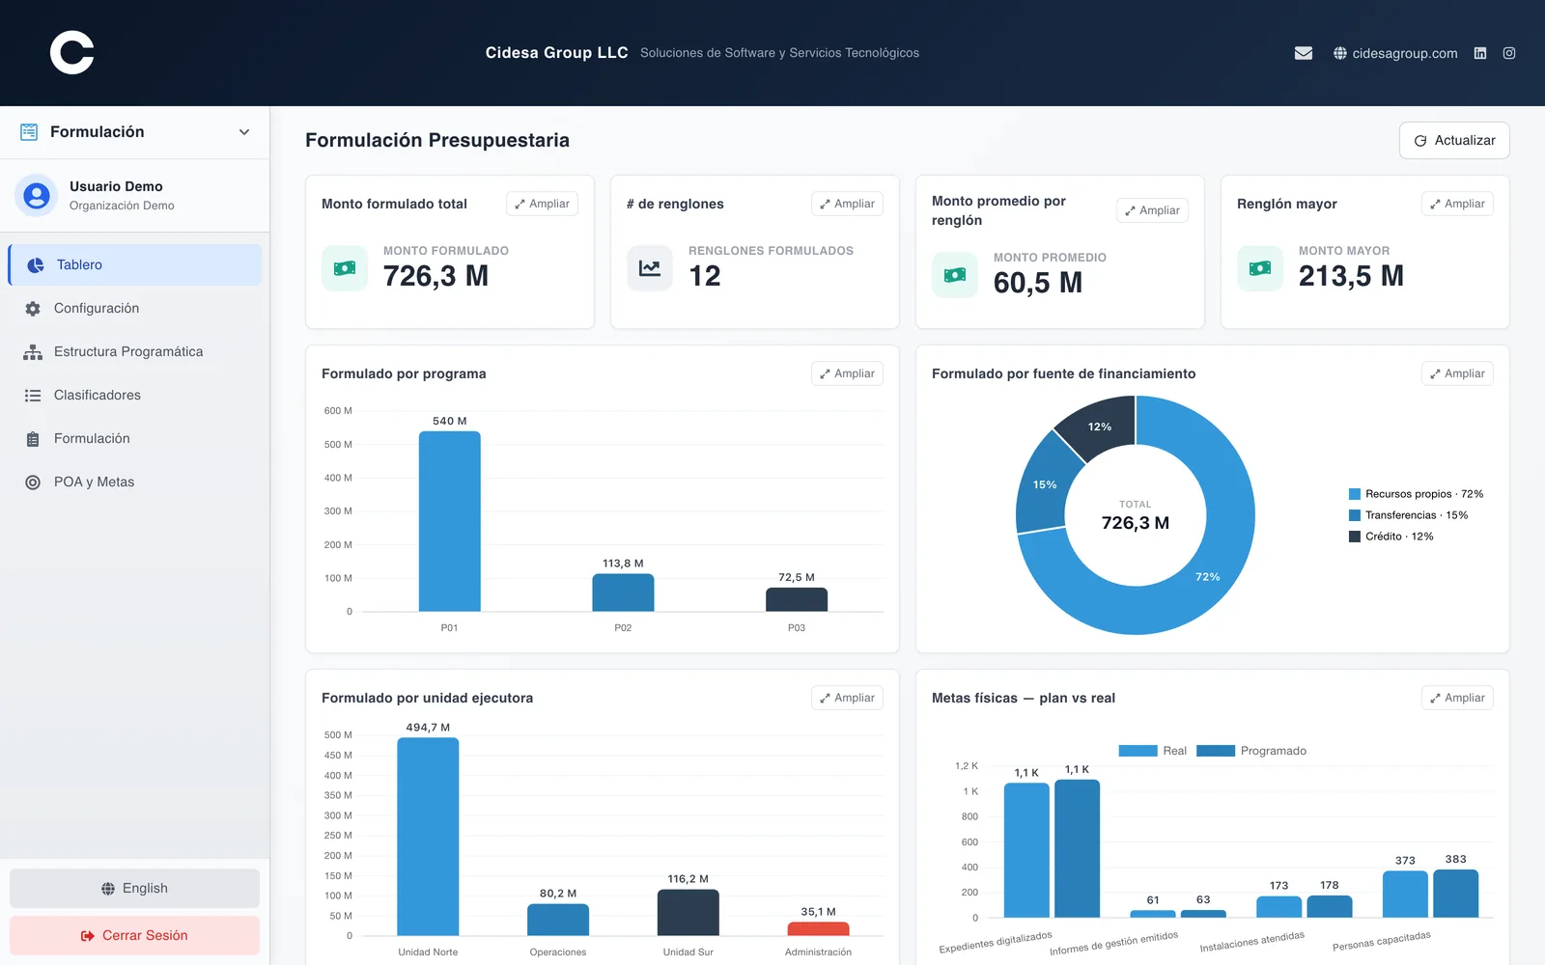This screenshot has height=965, width=1545.
Task: Select the Tablero menu item
Action: point(135,264)
